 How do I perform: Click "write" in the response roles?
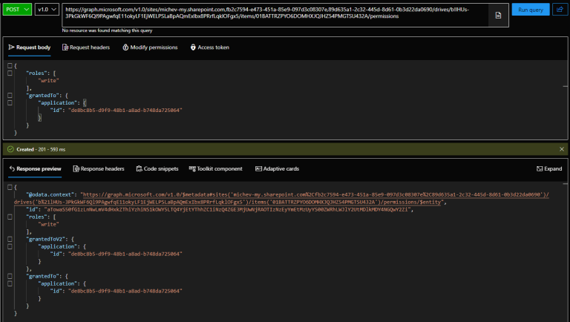[x=49, y=224]
